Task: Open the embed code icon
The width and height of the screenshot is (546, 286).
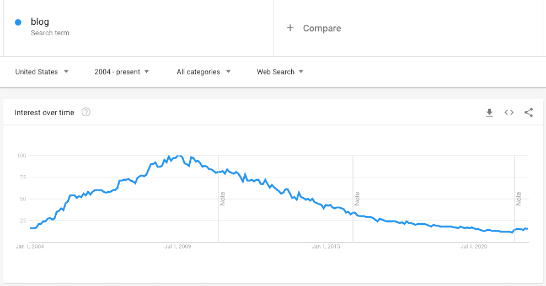Action: 509,112
